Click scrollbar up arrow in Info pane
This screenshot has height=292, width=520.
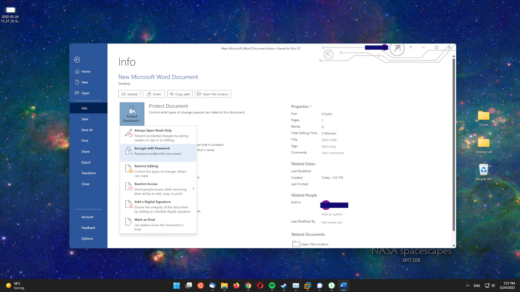[454, 56]
